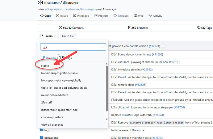Switch to the Code tab
Screen dimensions: 213x139
click(45, 16)
